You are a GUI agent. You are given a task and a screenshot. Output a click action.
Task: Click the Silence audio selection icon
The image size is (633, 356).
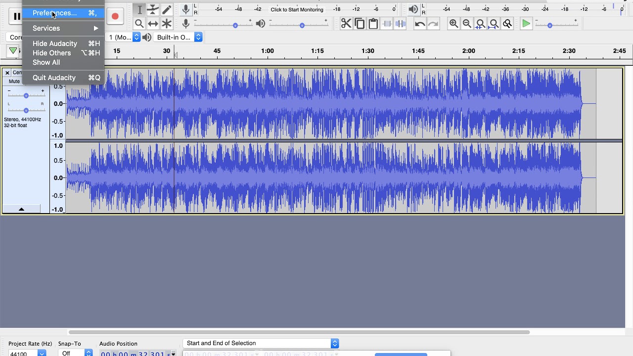point(401,23)
